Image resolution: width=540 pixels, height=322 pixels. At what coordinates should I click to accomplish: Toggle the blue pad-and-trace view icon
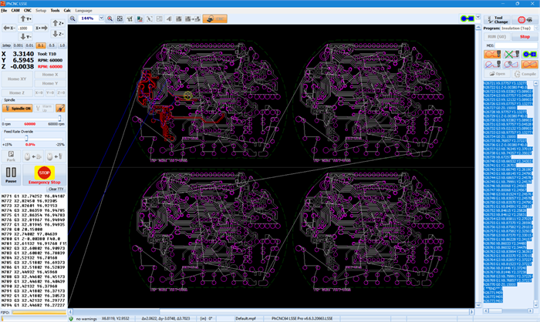pos(529,55)
